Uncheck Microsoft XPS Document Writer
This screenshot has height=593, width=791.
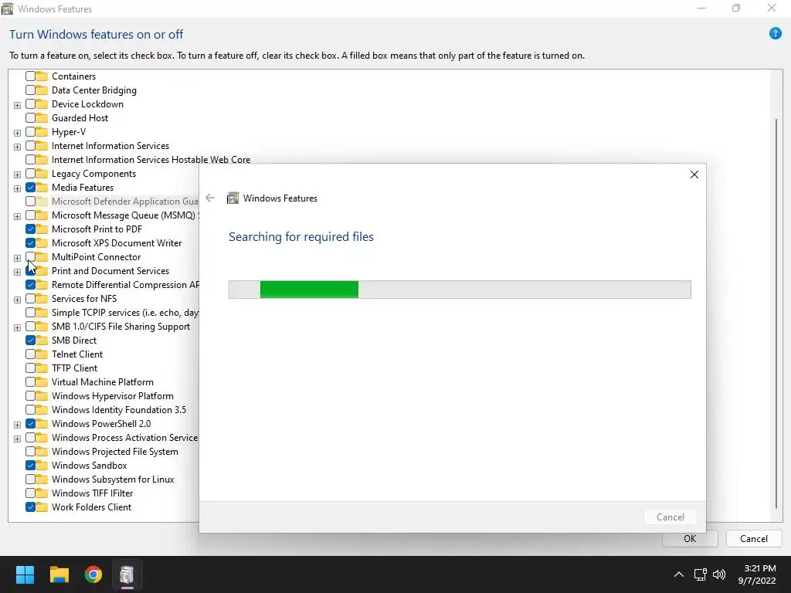pyautogui.click(x=30, y=243)
